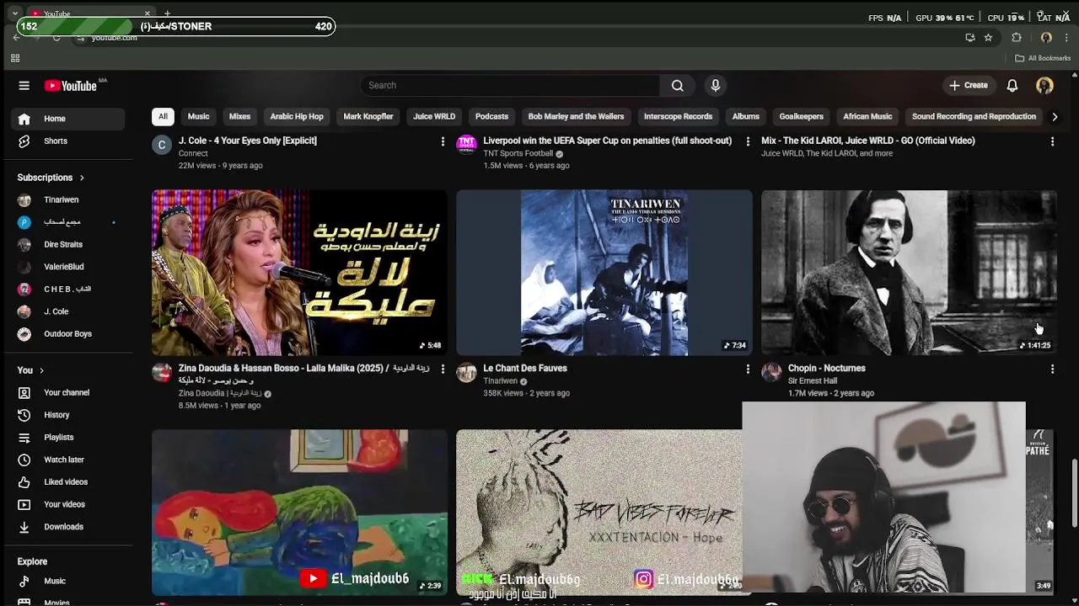Open options for J. Cole 4 Your Eyes Only
Screen dimensions: 1079x606
click(443, 141)
